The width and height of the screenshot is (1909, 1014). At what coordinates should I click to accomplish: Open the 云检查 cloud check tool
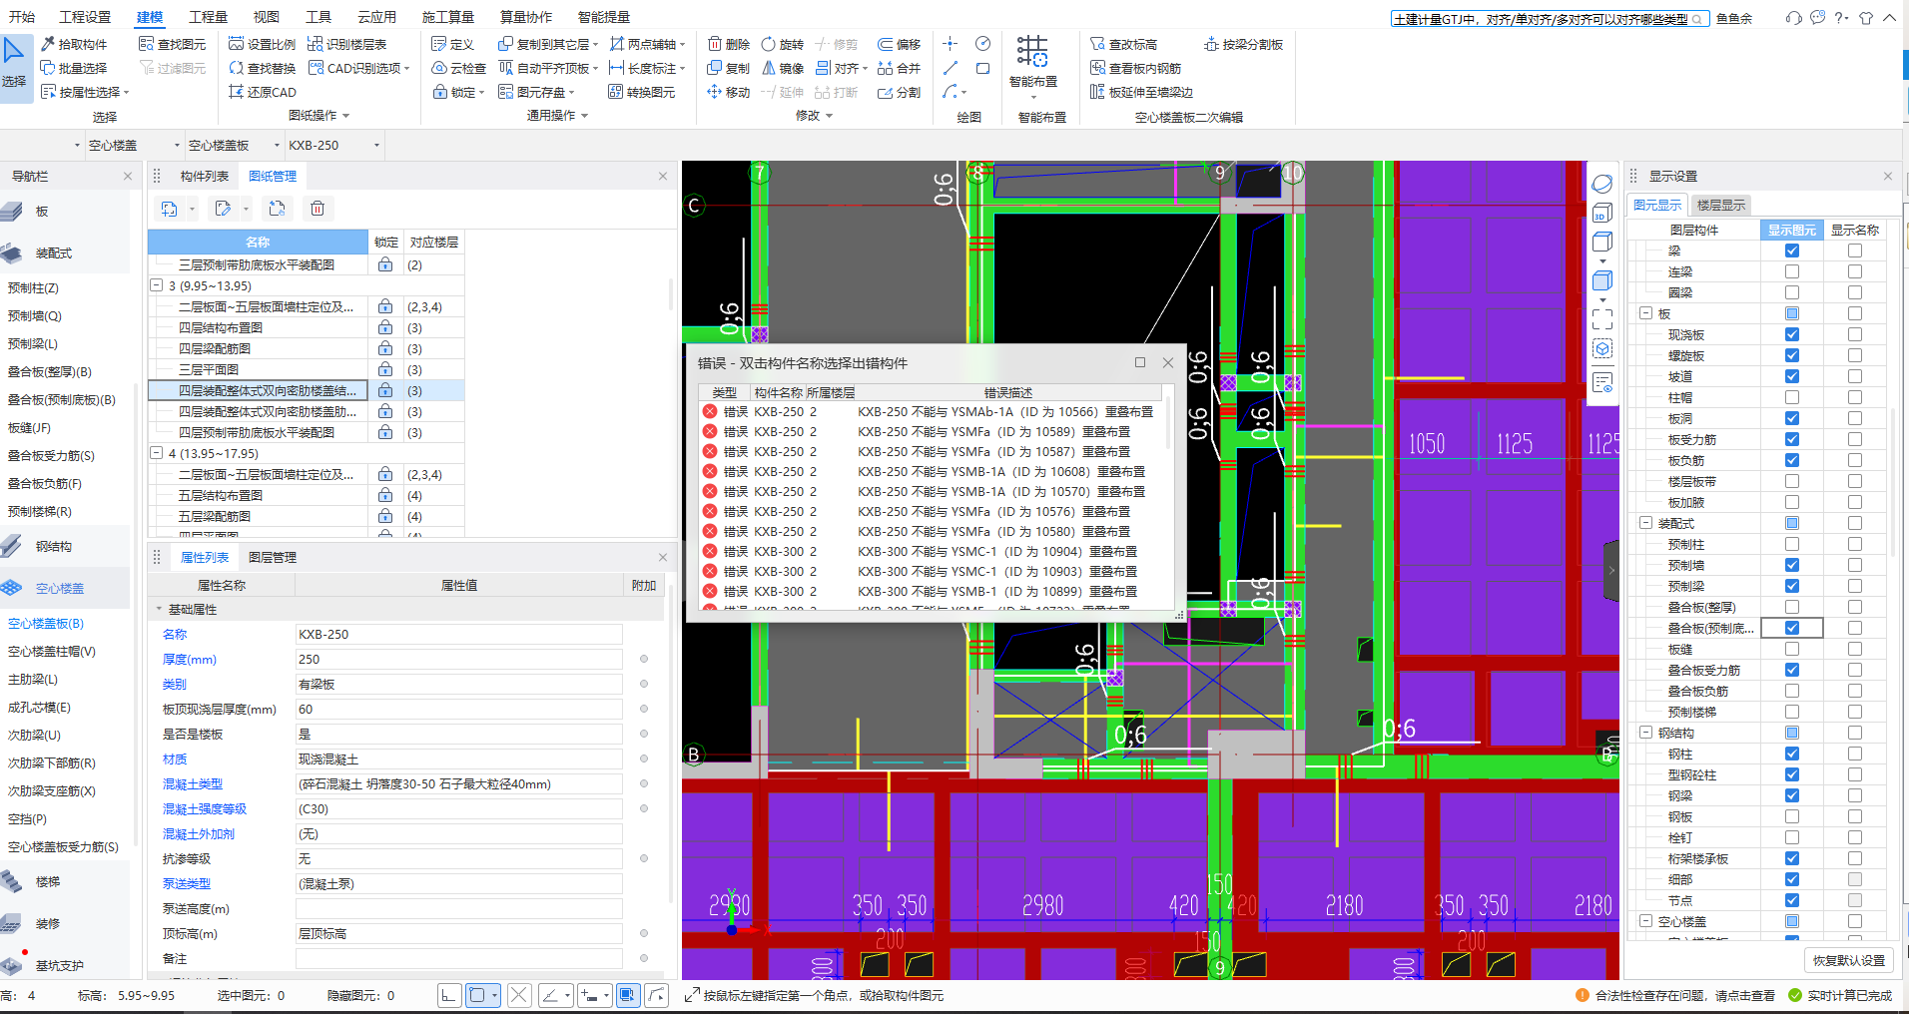(459, 68)
